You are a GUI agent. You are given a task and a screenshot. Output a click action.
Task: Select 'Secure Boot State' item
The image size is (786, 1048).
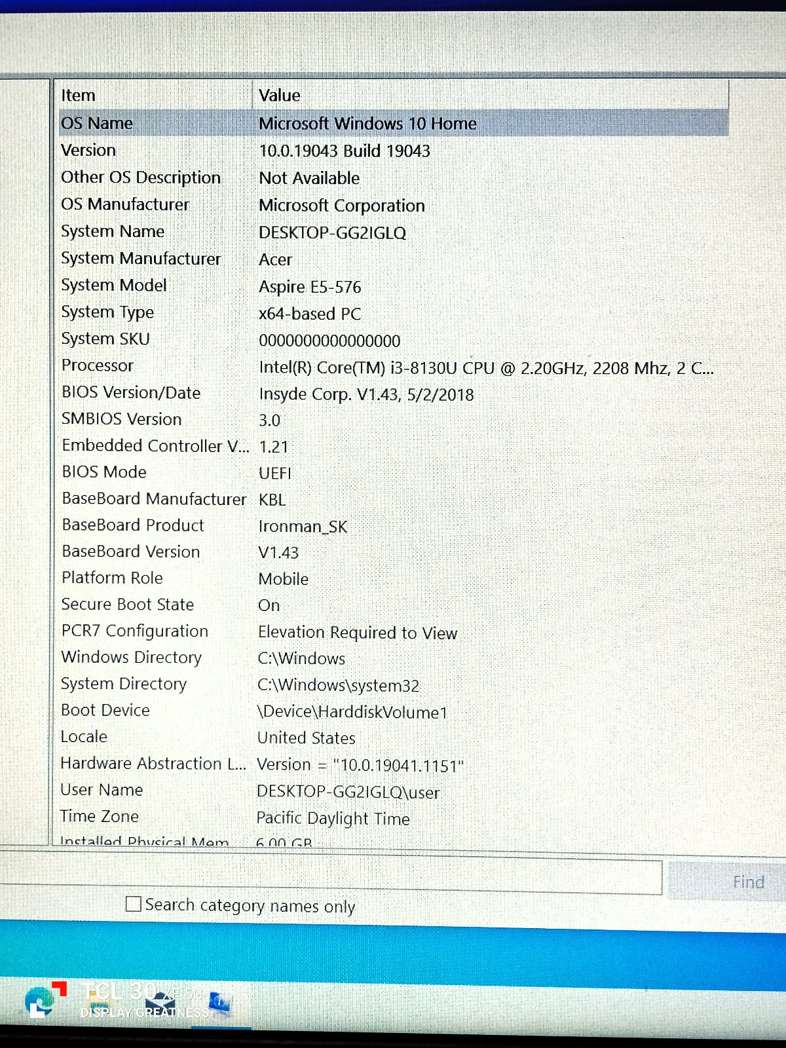(128, 604)
